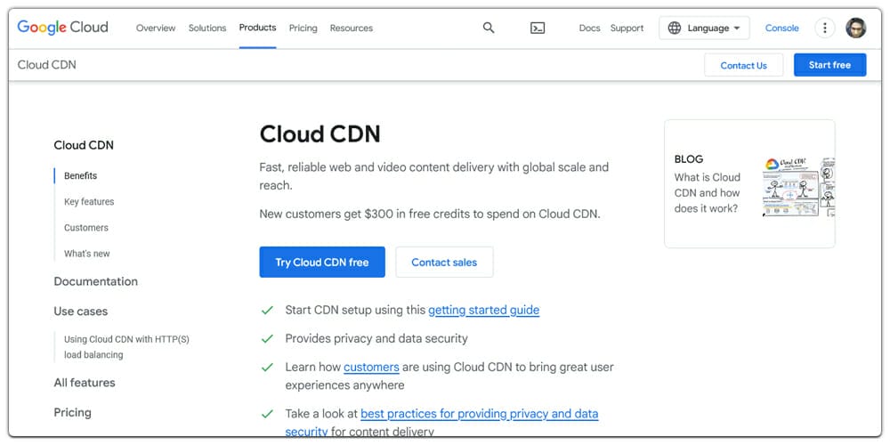Open the user profile avatar
The image size is (890, 445).
(855, 28)
